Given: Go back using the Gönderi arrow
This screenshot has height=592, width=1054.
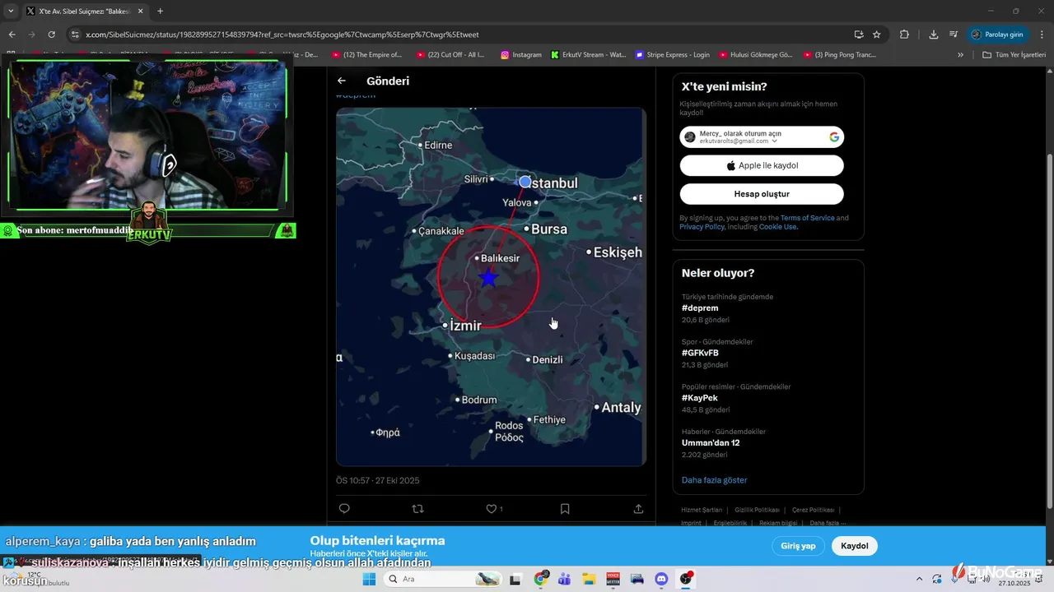Looking at the screenshot, I should pyautogui.click(x=342, y=81).
